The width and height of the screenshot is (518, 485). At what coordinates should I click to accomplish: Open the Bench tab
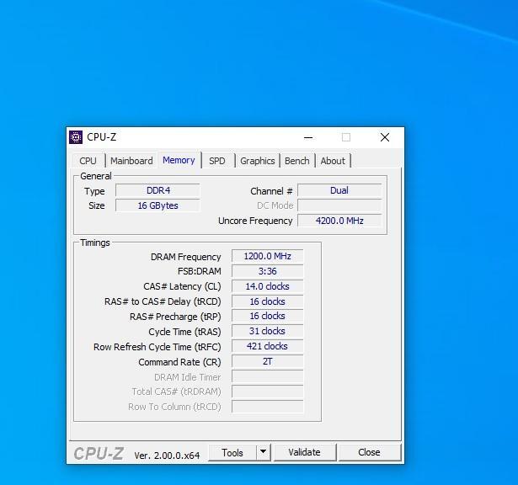pos(297,161)
